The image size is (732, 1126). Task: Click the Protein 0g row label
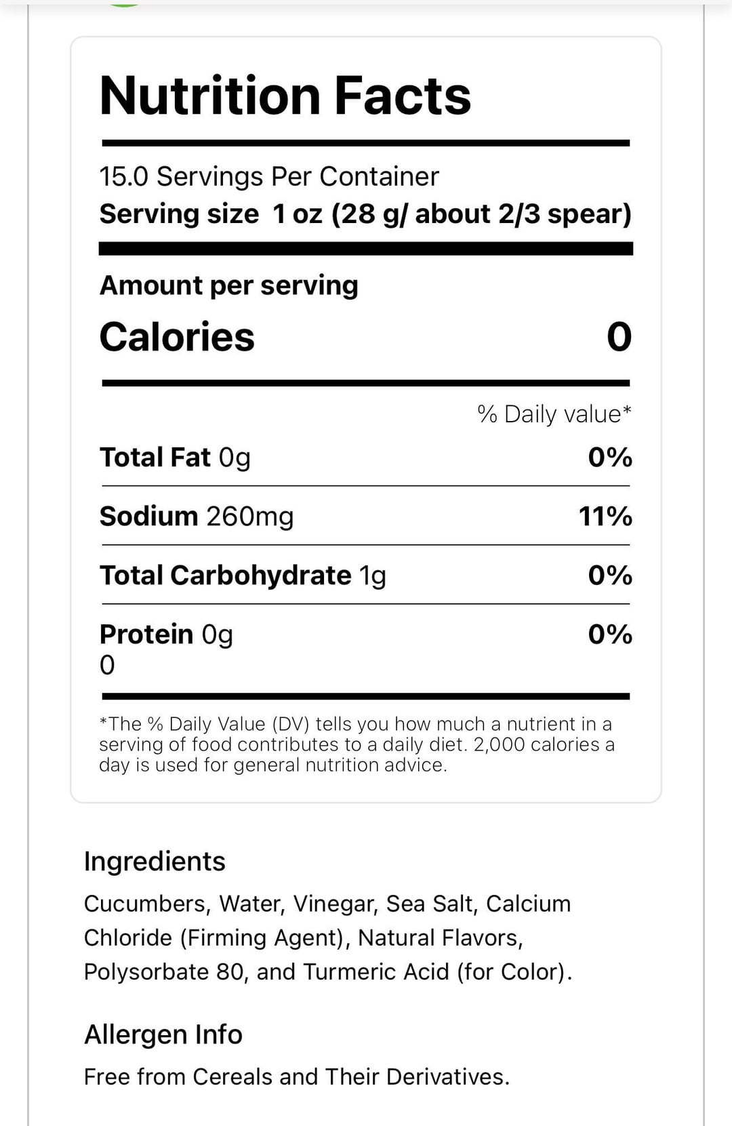166,635
